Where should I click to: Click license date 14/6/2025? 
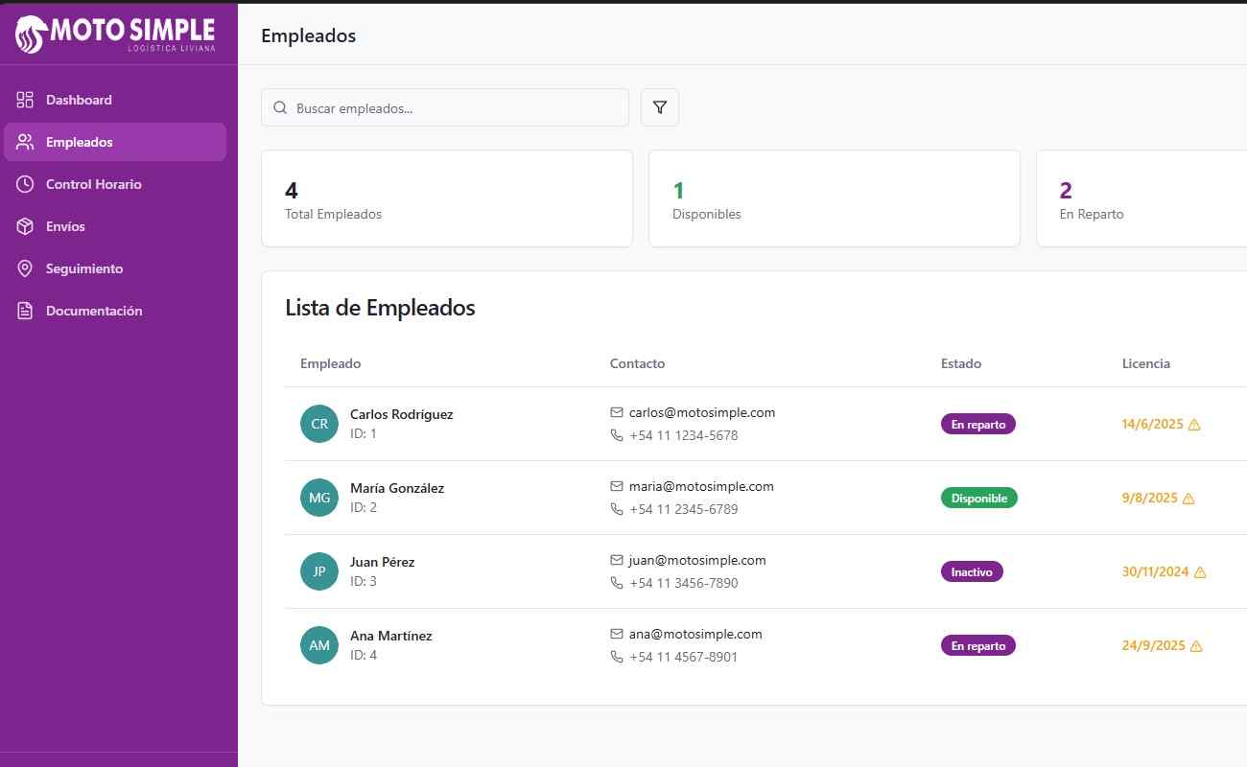tap(1153, 424)
